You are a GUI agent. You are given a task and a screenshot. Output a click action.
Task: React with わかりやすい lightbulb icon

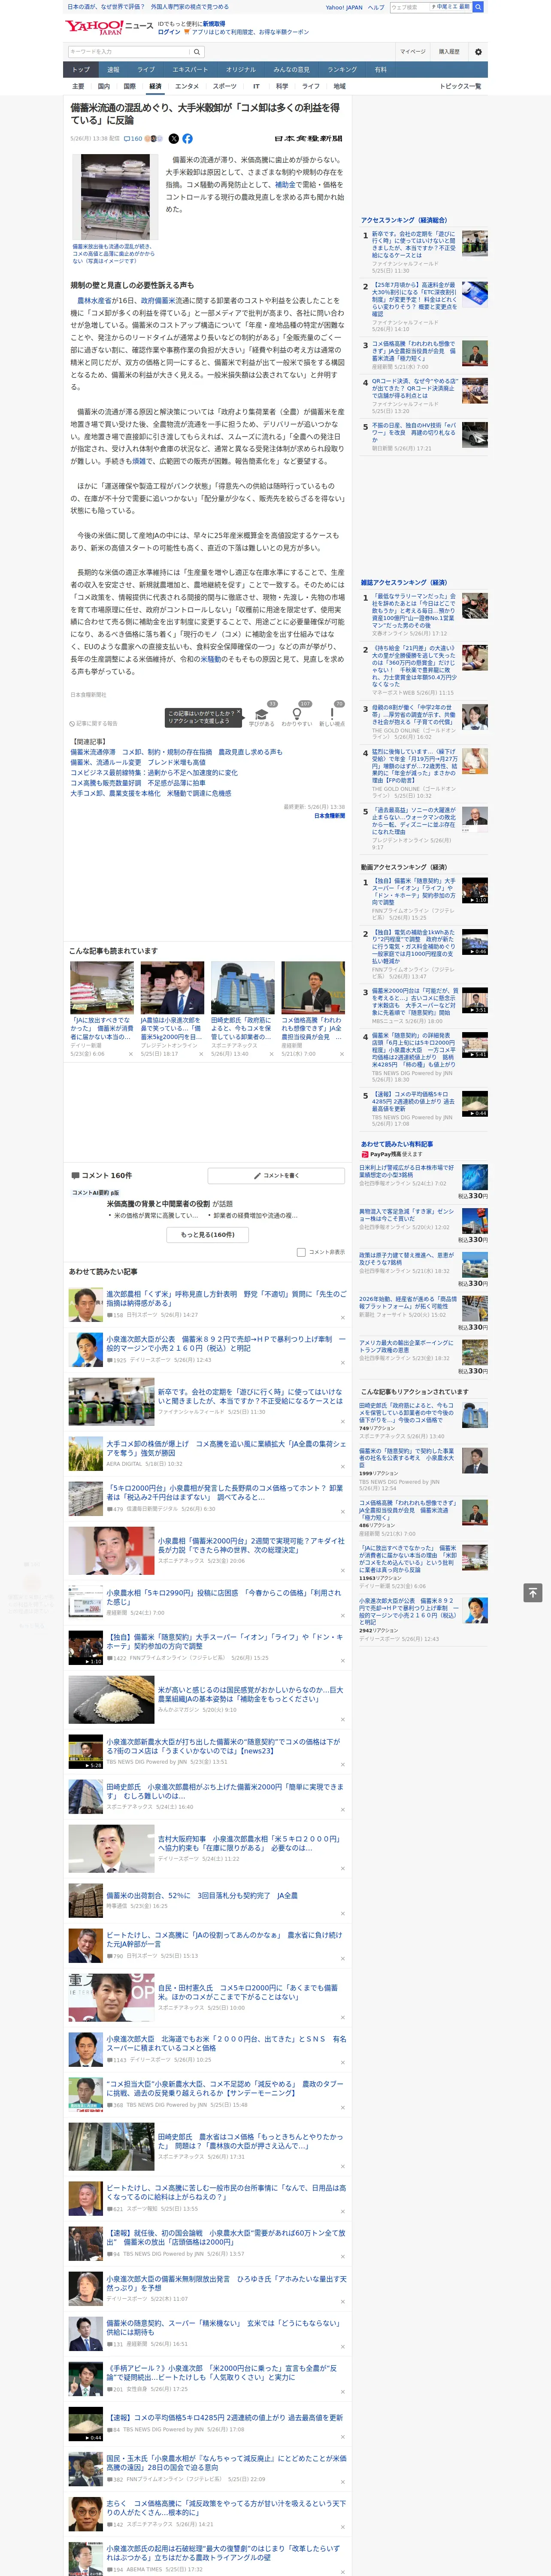coord(297,714)
